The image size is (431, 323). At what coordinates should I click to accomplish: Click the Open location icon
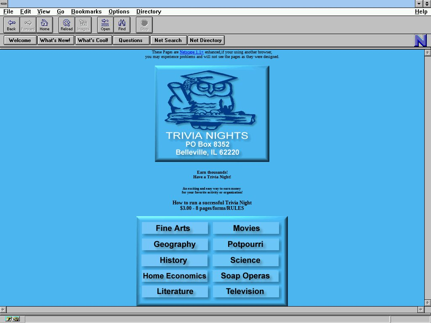click(x=105, y=25)
